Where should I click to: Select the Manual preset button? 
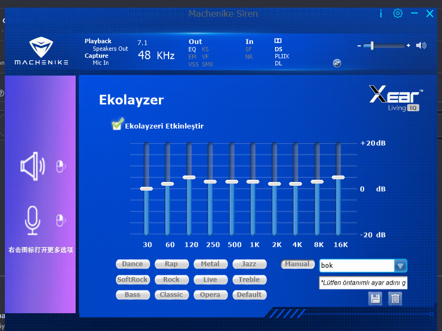click(x=297, y=264)
